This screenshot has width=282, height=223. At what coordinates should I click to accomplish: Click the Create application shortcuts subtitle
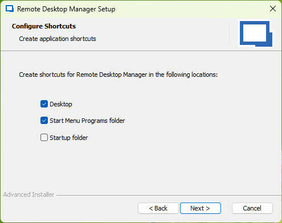point(58,39)
